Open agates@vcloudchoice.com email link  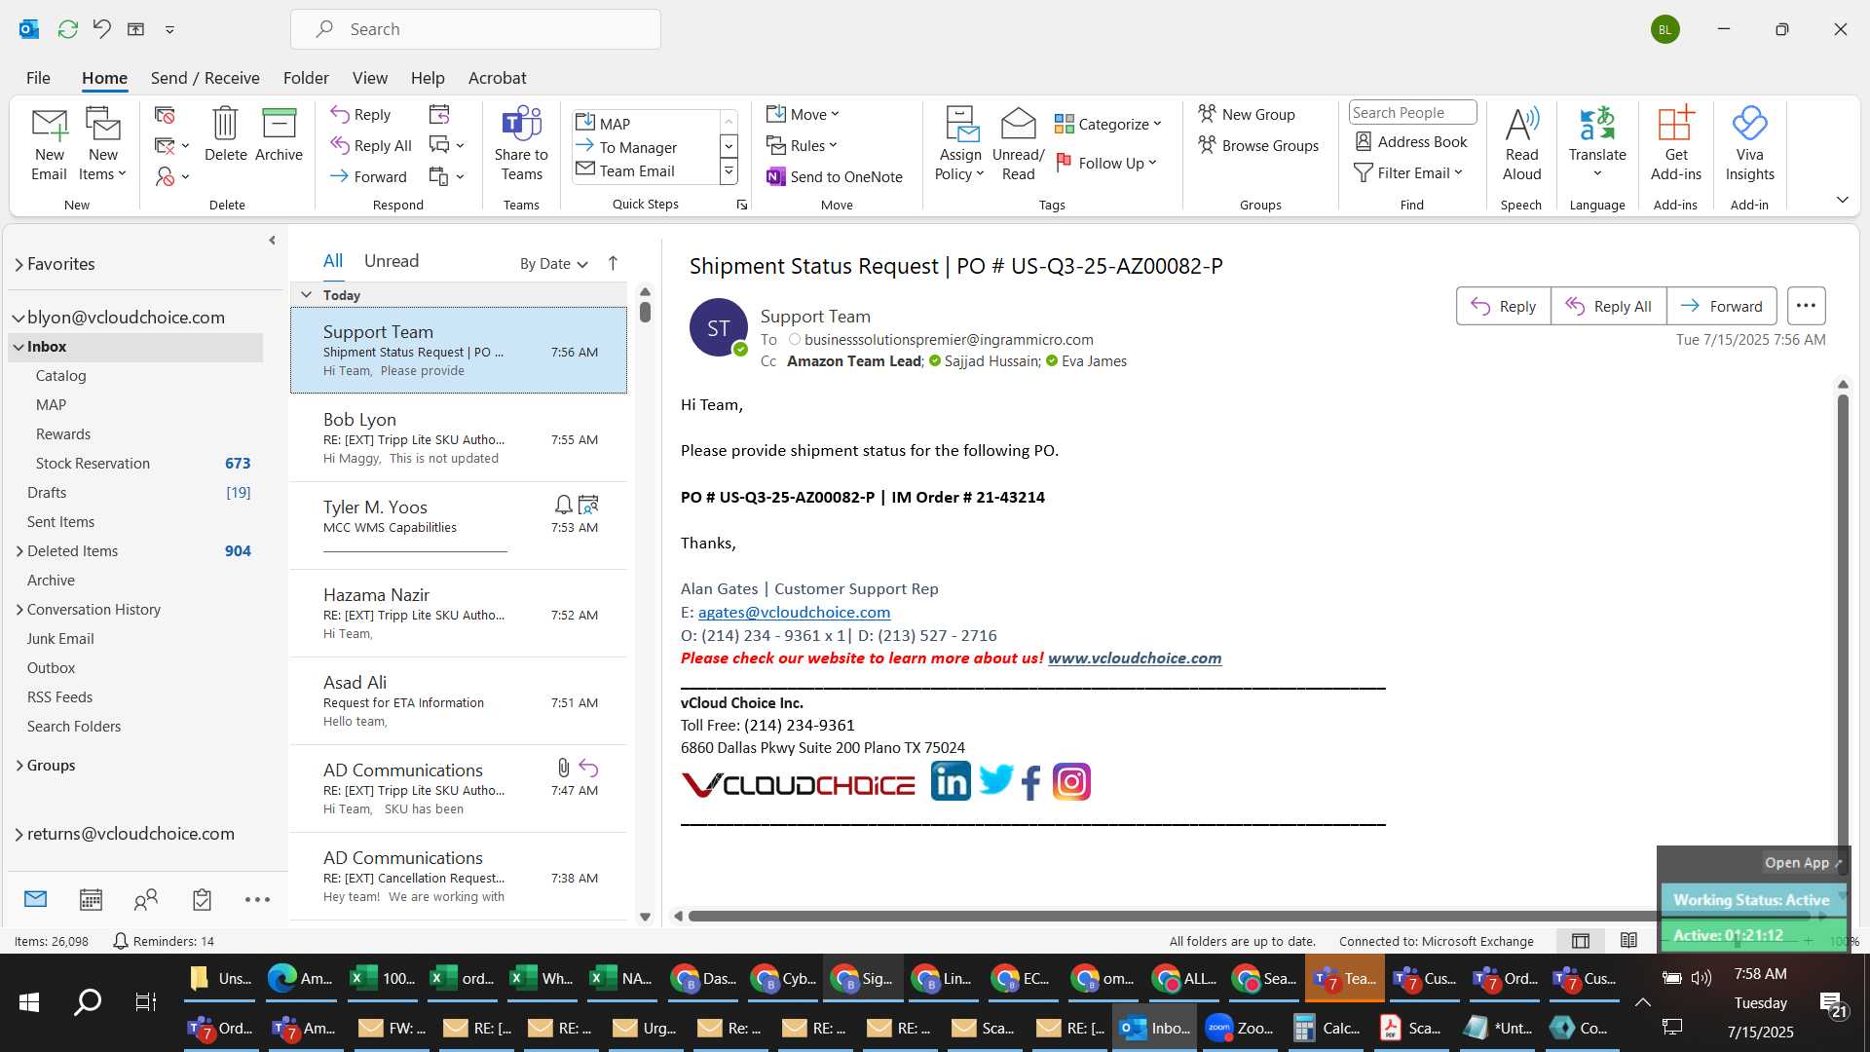click(794, 612)
